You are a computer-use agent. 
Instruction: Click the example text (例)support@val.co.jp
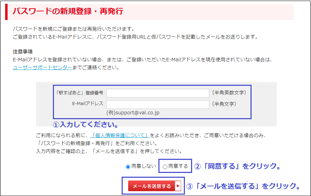pos(133,113)
